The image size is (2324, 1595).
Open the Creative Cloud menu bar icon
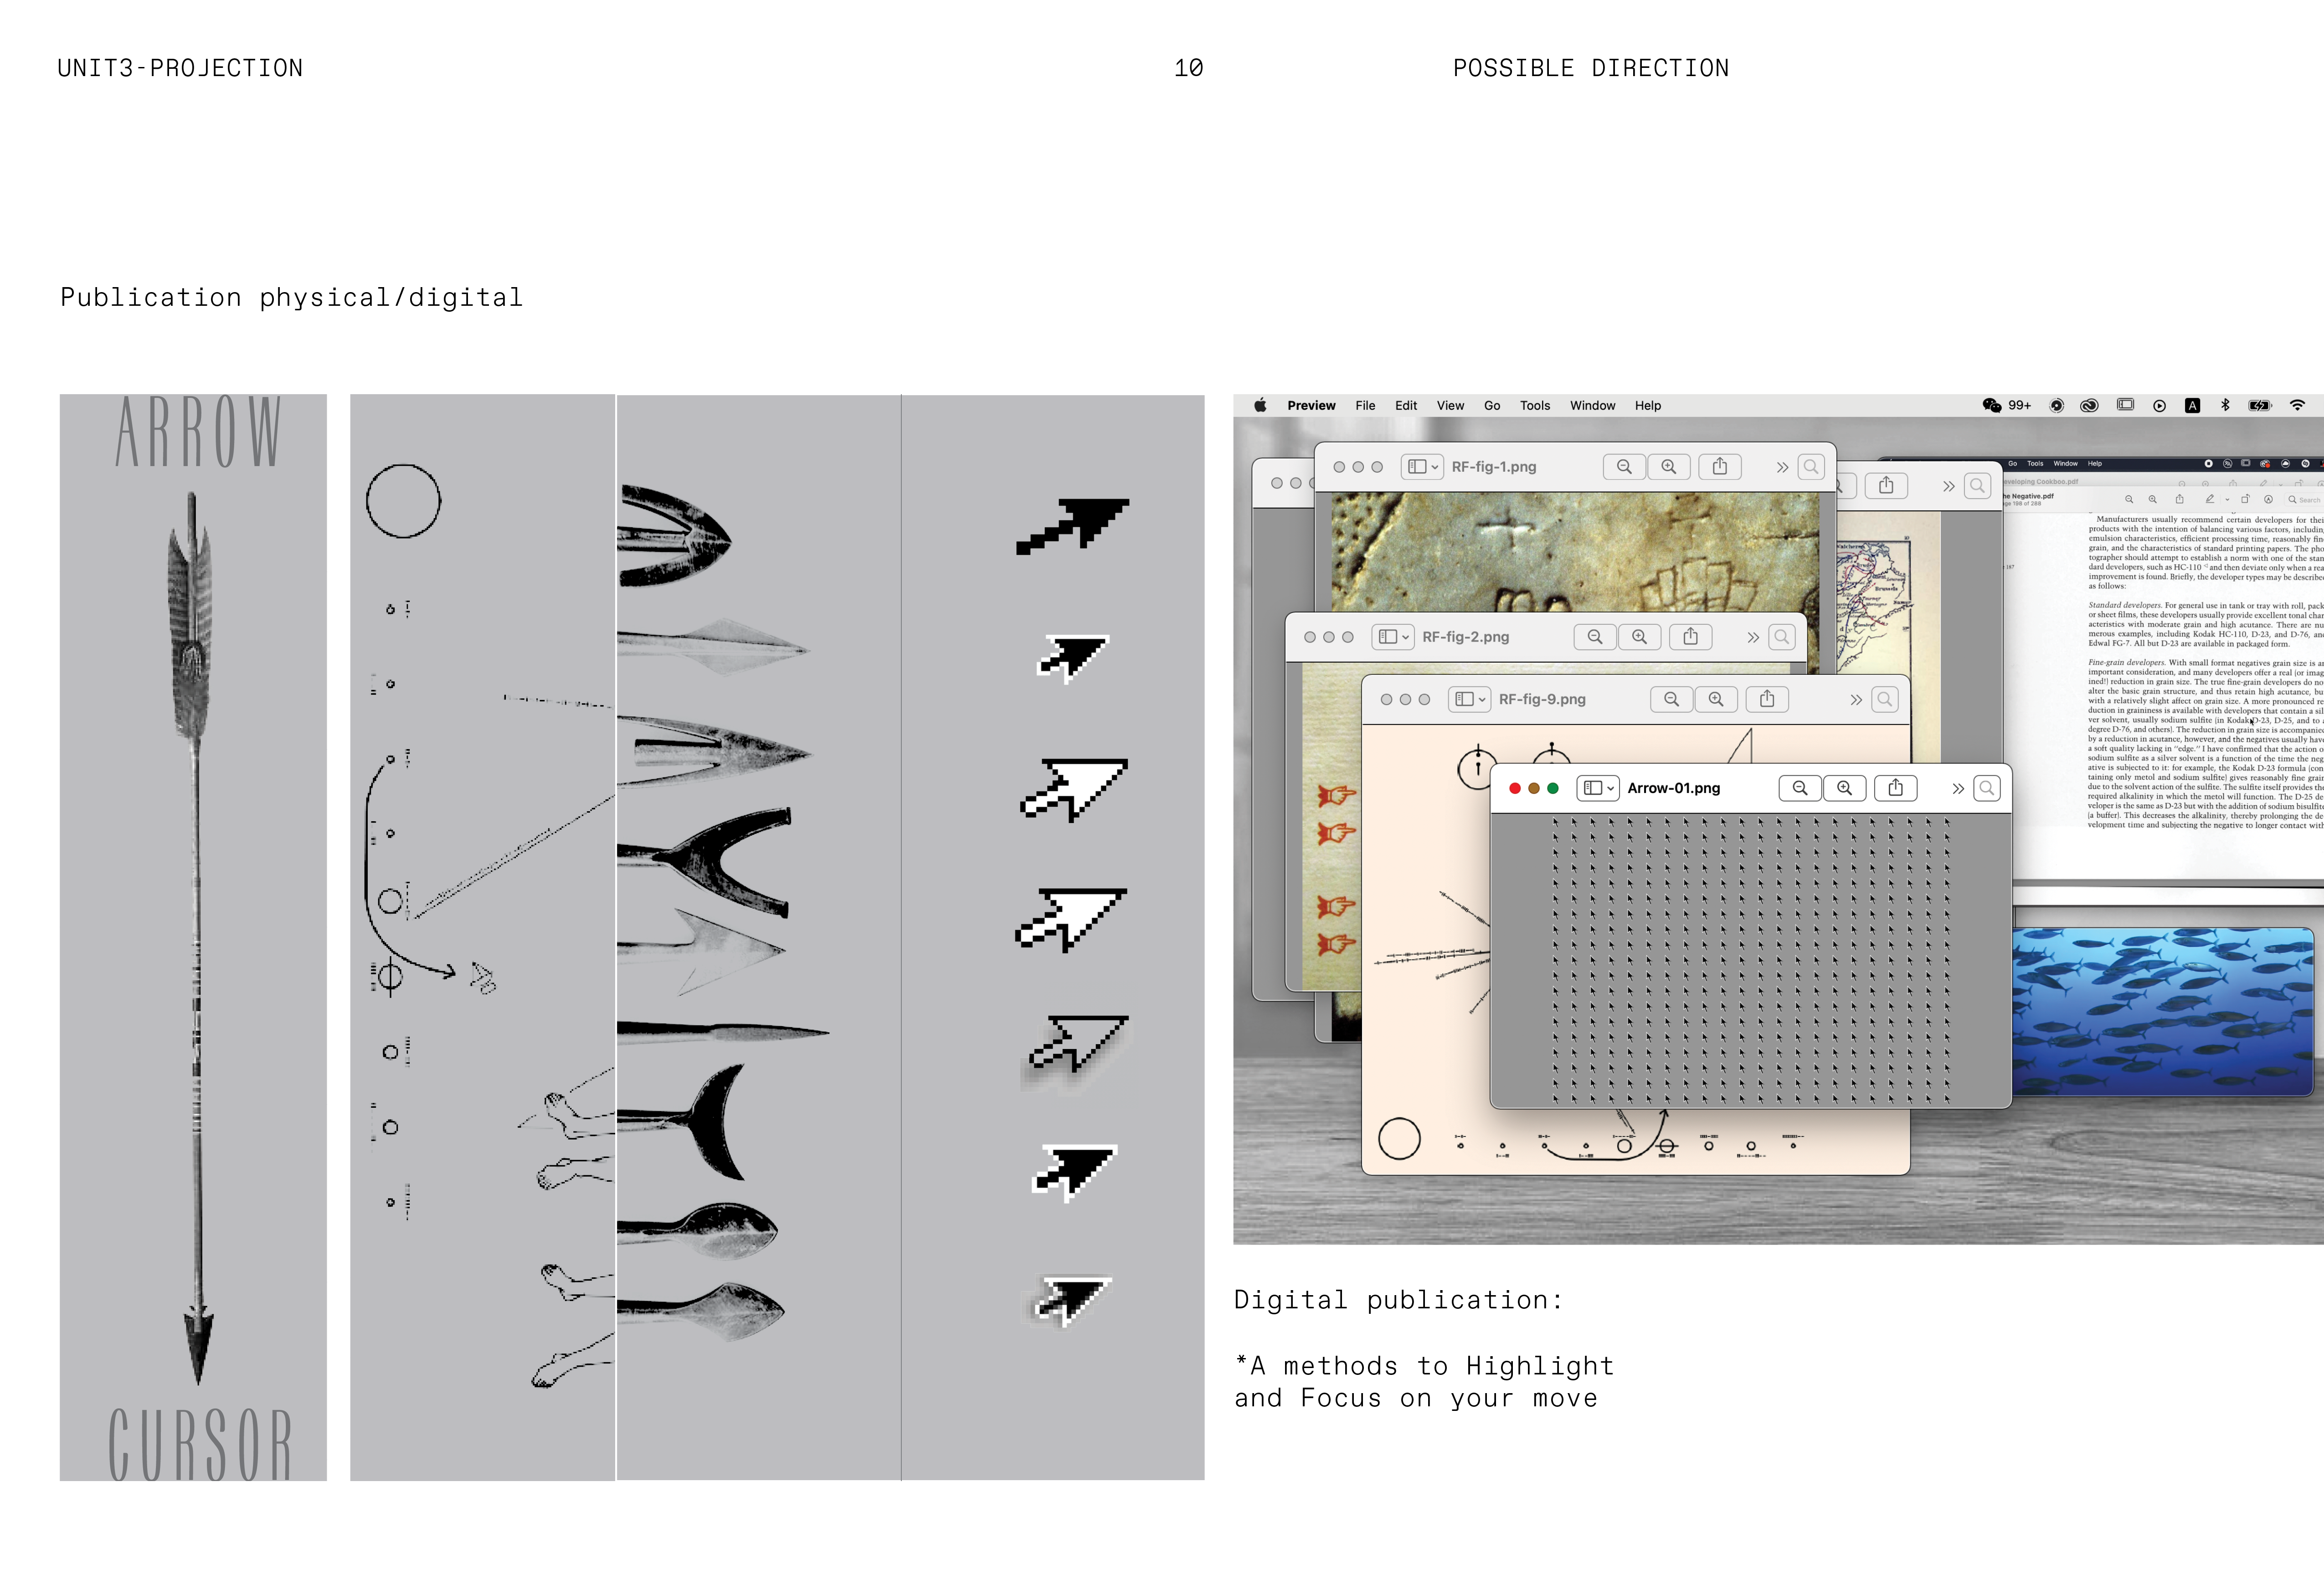point(2089,406)
